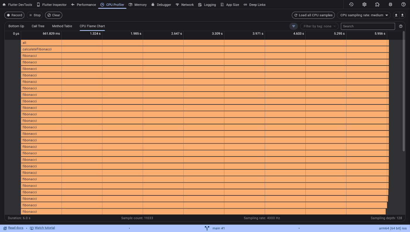Focus the flame chart Search field
Screen dimensions: 410x232
[x=368, y=26]
